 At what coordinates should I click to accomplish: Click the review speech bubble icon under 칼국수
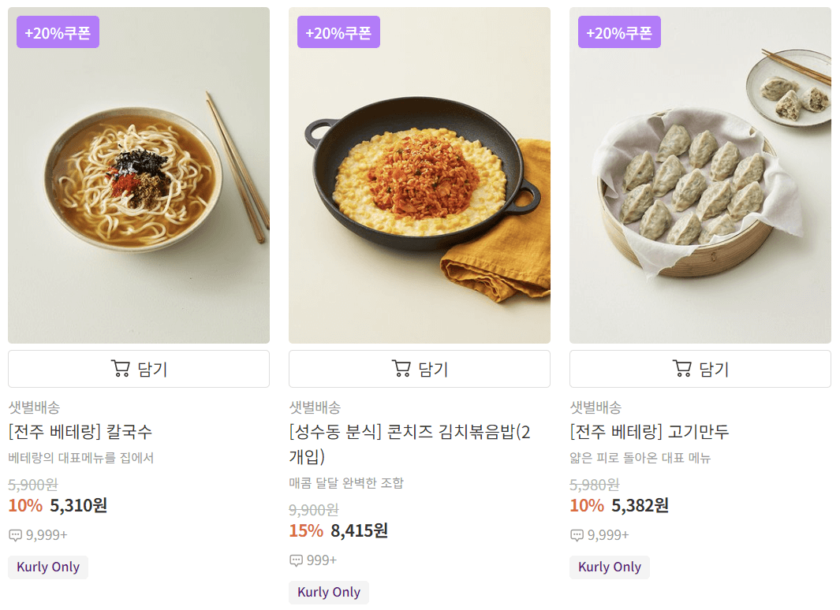[14, 534]
